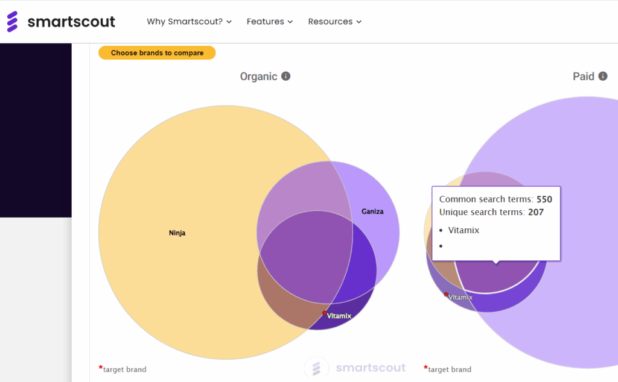Open the Features menu
Viewport: 618px width, 382px height.
coord(270,22)
